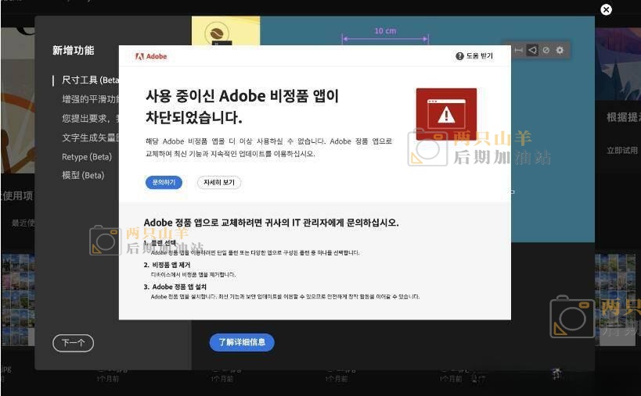
Task: Select 尺寸工具 (Beta) in the feature list
Action: click(x=90, y=80)
